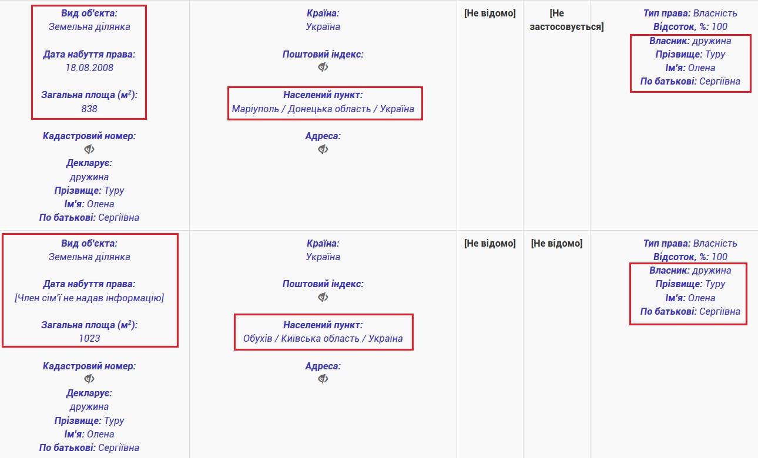Click hidden address icon in Маріуполь entry
Viewport: 758px width, 458px height.
coord(323,149)
